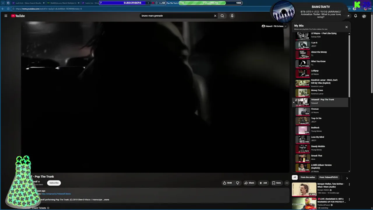Select Kendrick Lamar Bitch Don't Kill My Vibe
Screen dimensions: 373x210
coord(320,83)
